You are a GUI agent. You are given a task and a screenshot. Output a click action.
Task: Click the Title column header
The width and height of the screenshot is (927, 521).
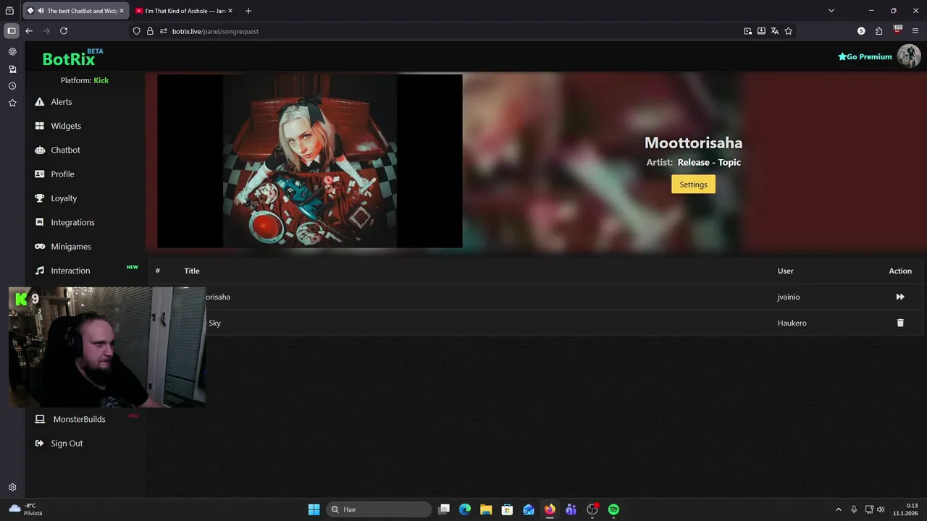tap(192, 271)
